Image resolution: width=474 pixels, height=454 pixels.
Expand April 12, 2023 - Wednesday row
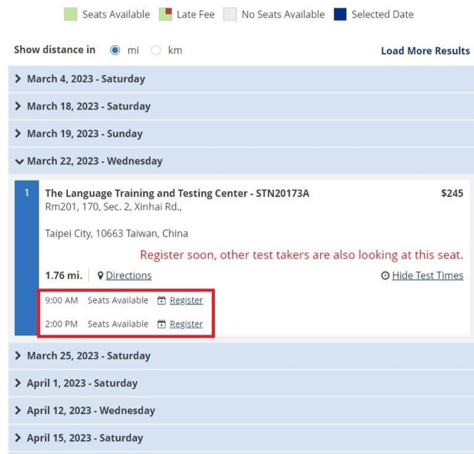(x=241, y=410)
